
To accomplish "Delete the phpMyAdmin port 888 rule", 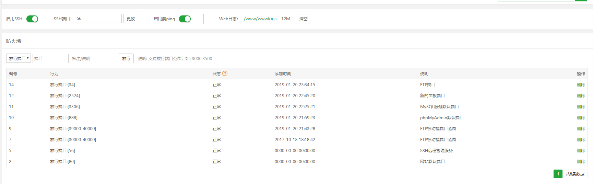I will tap(581, 118).
